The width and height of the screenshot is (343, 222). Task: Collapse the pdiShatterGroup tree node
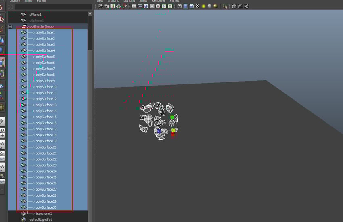(x=10, y=27)
